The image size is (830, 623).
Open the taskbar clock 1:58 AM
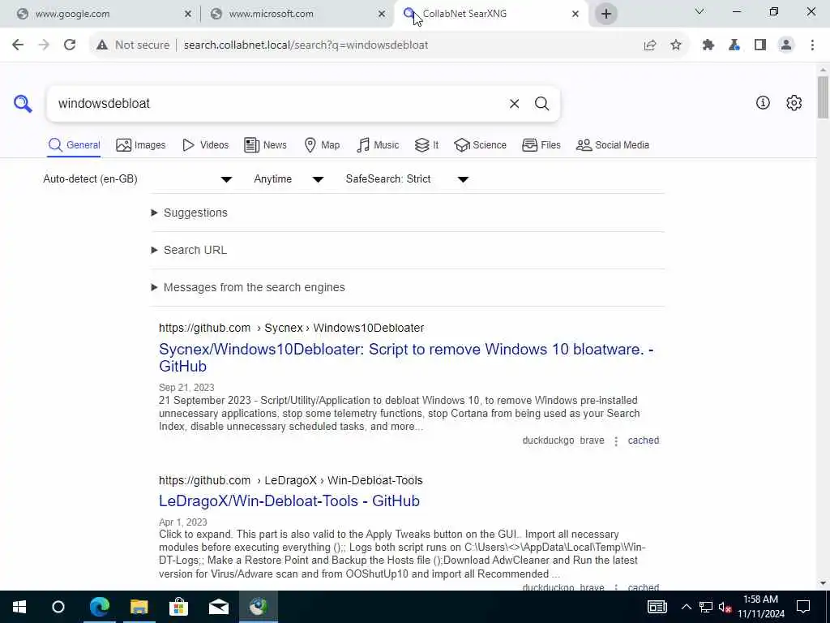click(x=760, y=607)
